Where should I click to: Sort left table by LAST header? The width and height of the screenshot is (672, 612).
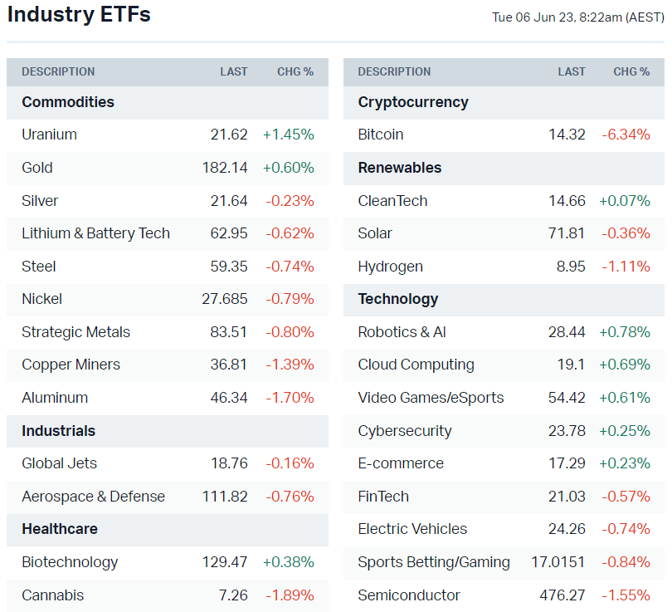[234, 71]
